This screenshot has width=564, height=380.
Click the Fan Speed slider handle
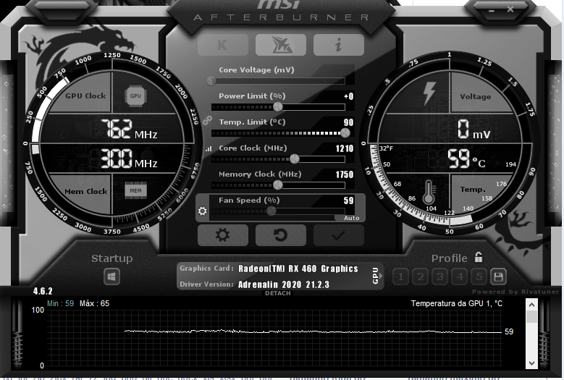[x=272, y=211]
